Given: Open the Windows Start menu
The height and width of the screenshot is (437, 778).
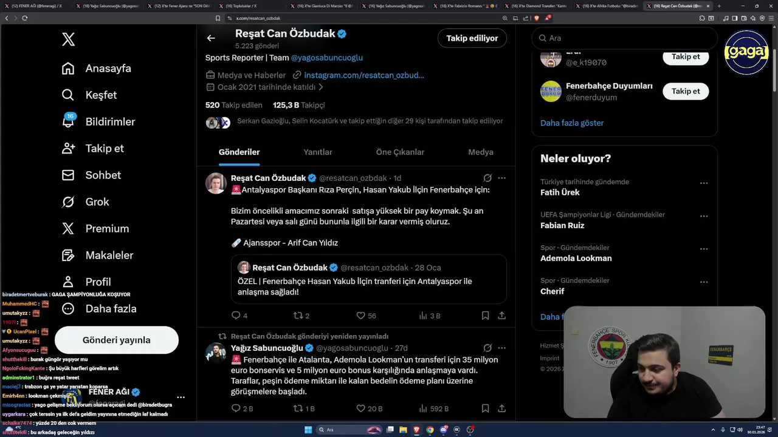Looking at the screenshot, I should click(308, 430).
